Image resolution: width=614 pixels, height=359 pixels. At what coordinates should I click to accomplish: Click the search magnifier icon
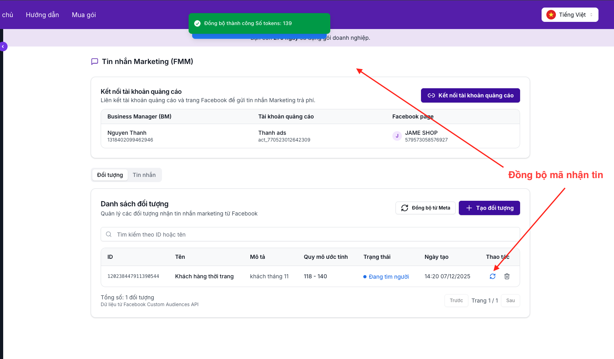(109, 235)
